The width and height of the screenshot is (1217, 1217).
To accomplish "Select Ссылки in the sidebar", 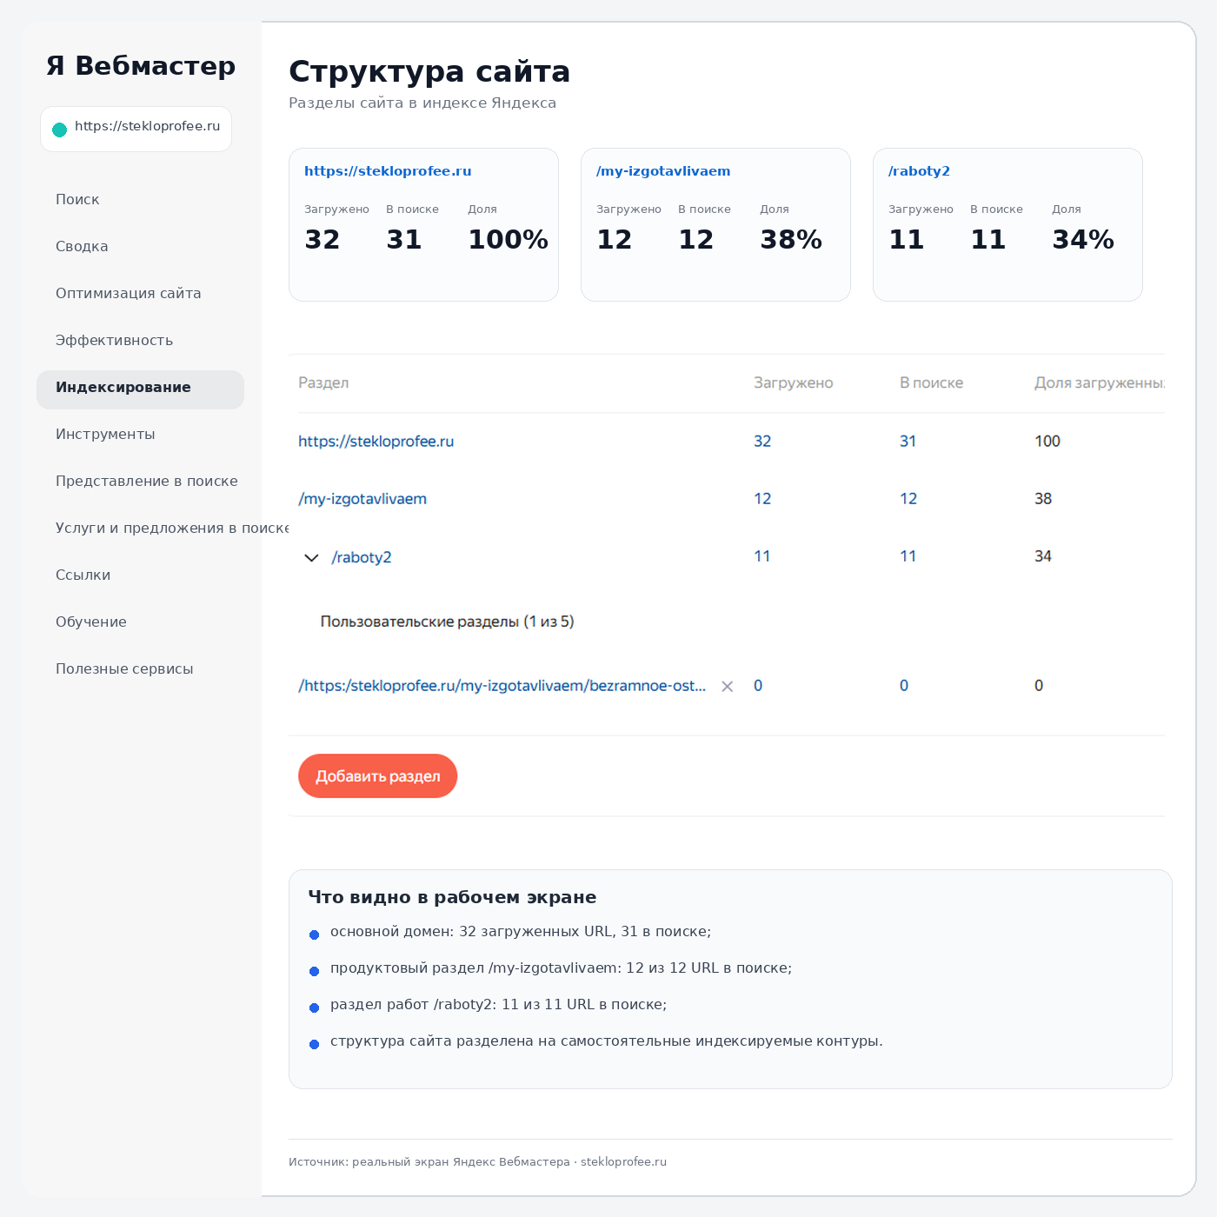I will point(83,575).
